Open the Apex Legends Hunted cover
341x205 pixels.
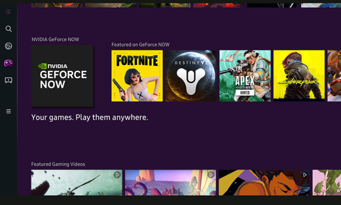(245, 76)
